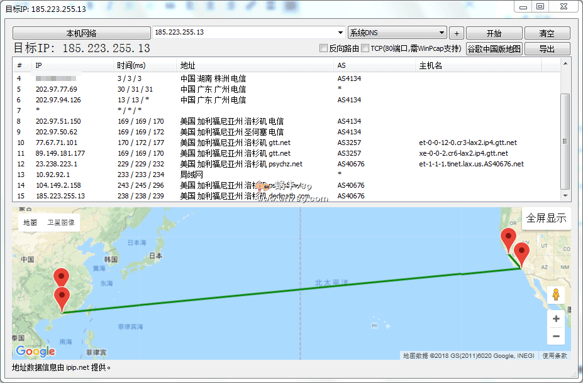Click the Hunan Zhuzhou map pin
The image size is (583, 383).
(62, 278)
